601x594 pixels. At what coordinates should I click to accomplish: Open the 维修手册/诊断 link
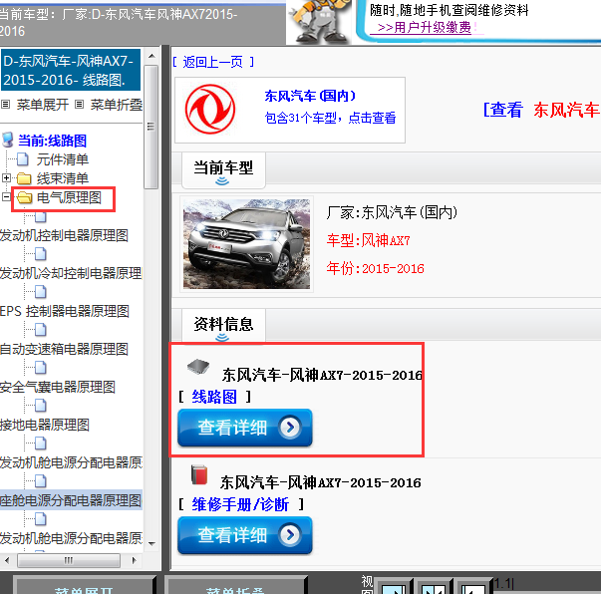240,504
